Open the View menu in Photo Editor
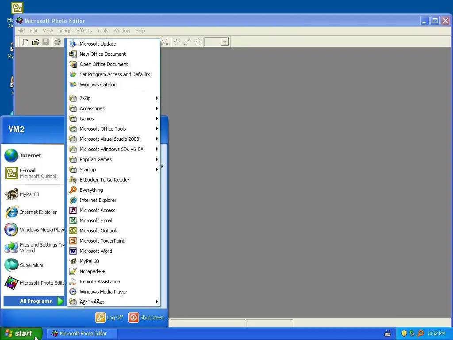 click(48, 31)
